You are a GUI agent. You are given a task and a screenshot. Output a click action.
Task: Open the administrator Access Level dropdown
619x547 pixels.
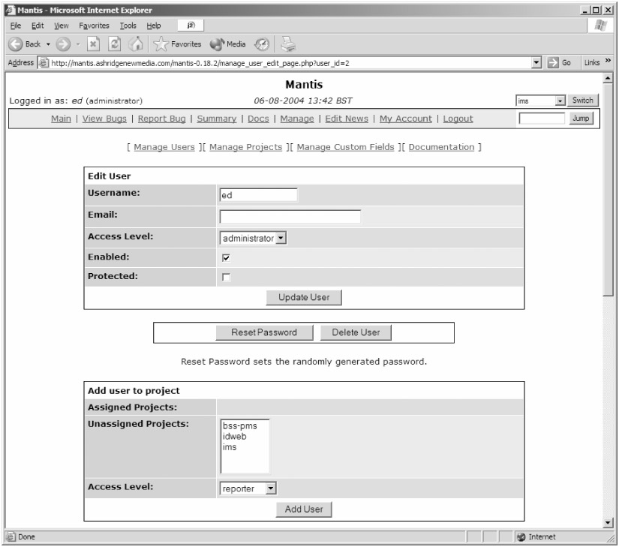[x=254, y=238]
